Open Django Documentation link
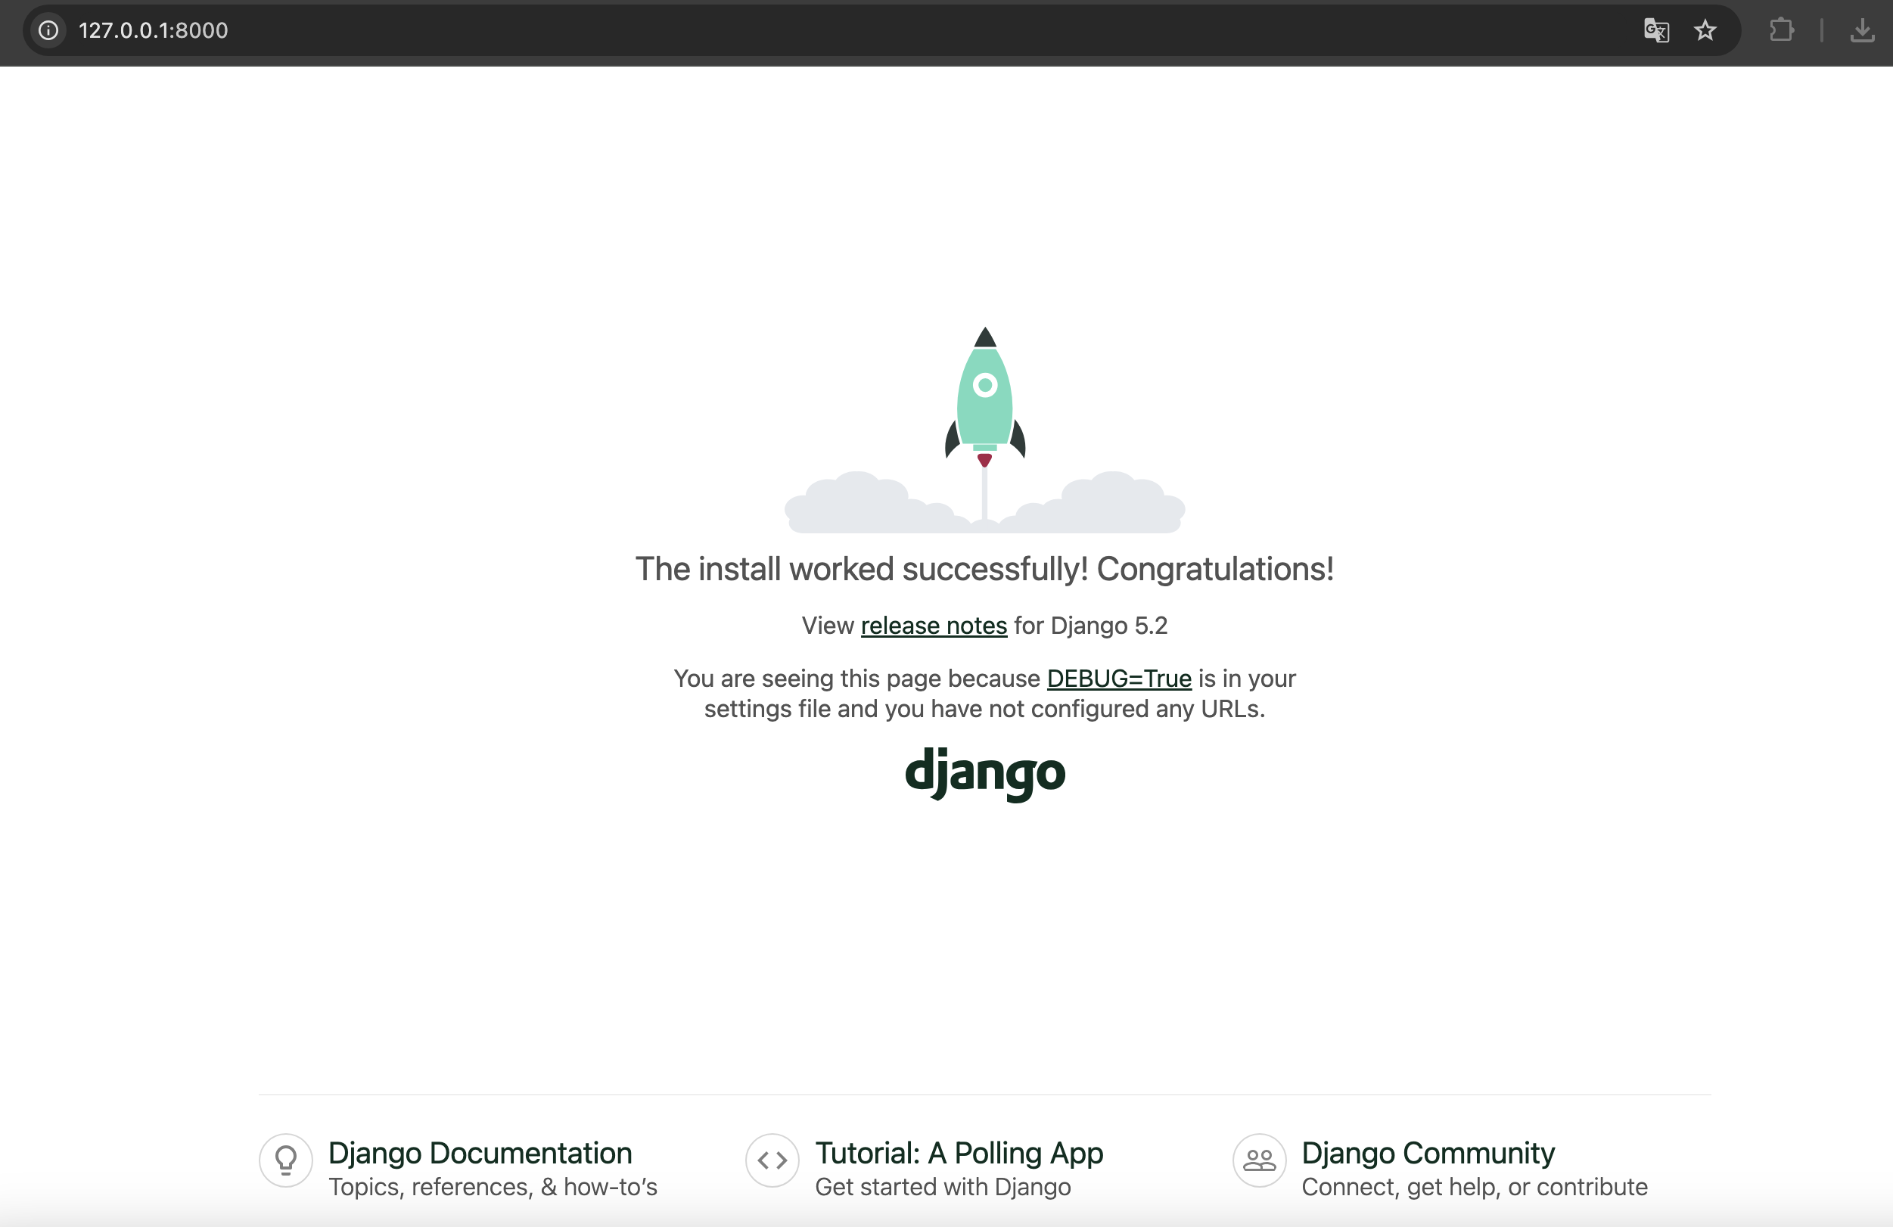Screen dimensions: 1893x1227 tap(480, 1153)
